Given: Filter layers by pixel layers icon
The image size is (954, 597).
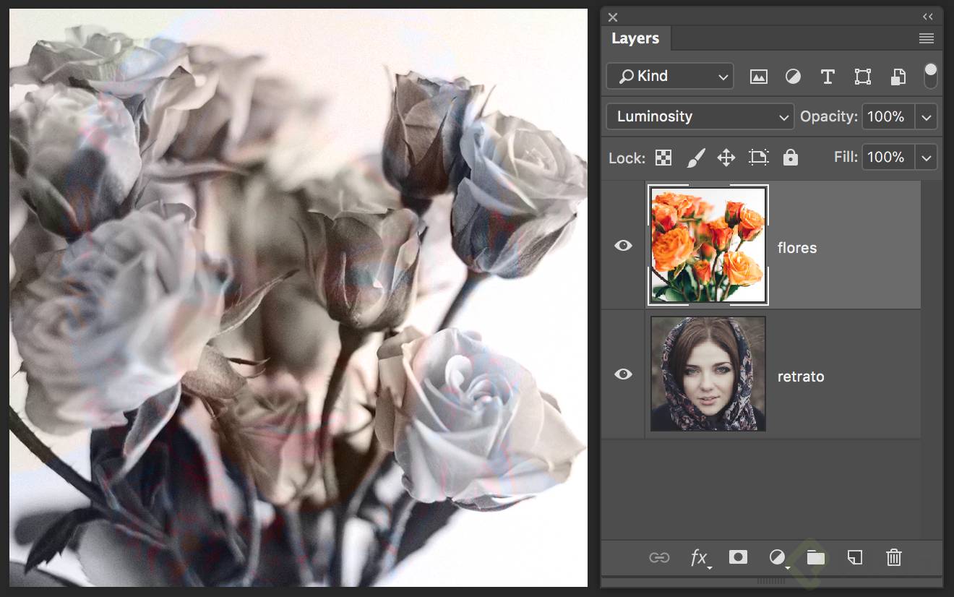Looking at the screenshot, I should 758,76.
